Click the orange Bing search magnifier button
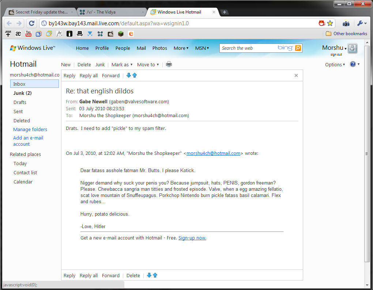Viewport: 373px width, 290px height. [298, 48]
